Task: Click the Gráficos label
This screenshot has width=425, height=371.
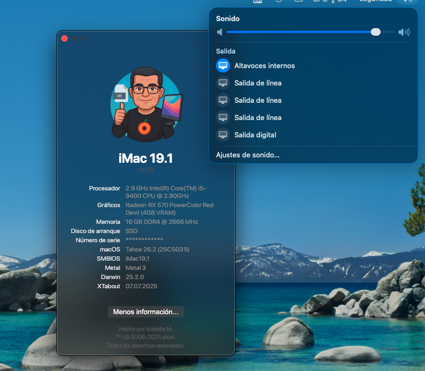Action: [109, 205]
